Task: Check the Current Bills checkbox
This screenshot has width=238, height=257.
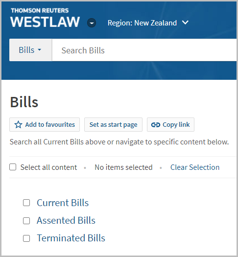Action: tap(26, 203)
